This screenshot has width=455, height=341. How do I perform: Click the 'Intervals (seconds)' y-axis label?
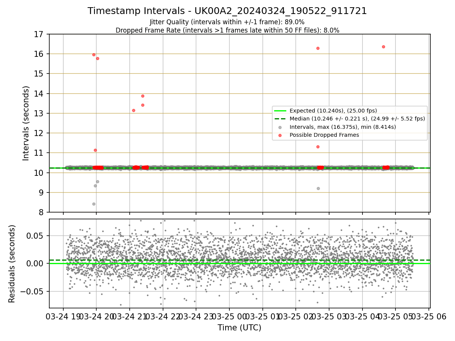click(26, 123)
